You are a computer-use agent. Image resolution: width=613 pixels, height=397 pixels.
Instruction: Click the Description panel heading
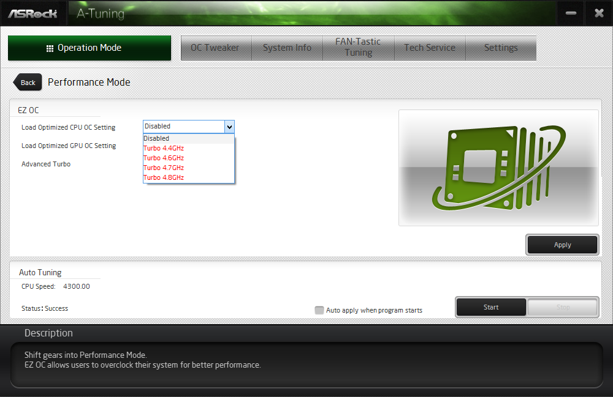click(49, 333)
